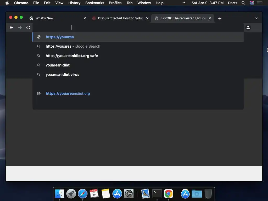Open the File menu
This screenshot has height=201, width=268.
pos(36,3)
